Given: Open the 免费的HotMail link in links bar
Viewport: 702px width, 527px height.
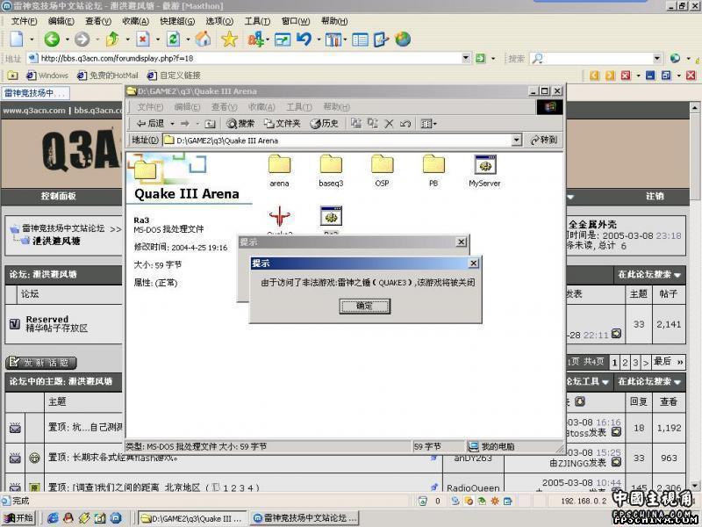Looking at the screenshot, I should point(108,76).
